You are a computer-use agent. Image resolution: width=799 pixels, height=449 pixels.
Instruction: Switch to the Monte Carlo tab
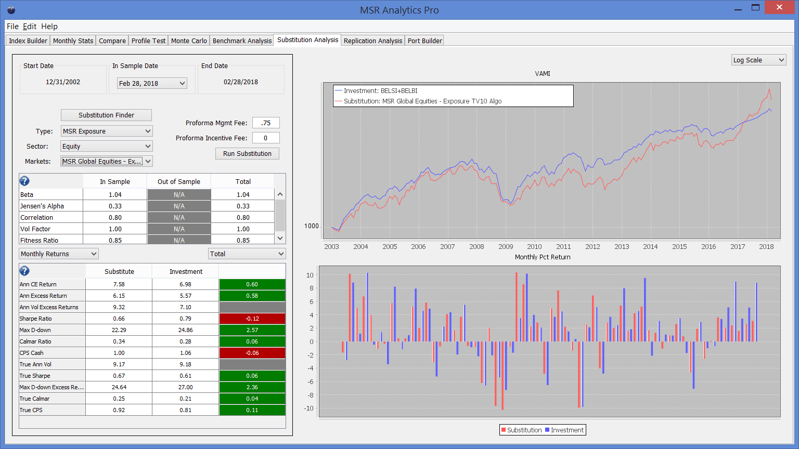click(x=189, y=41)
